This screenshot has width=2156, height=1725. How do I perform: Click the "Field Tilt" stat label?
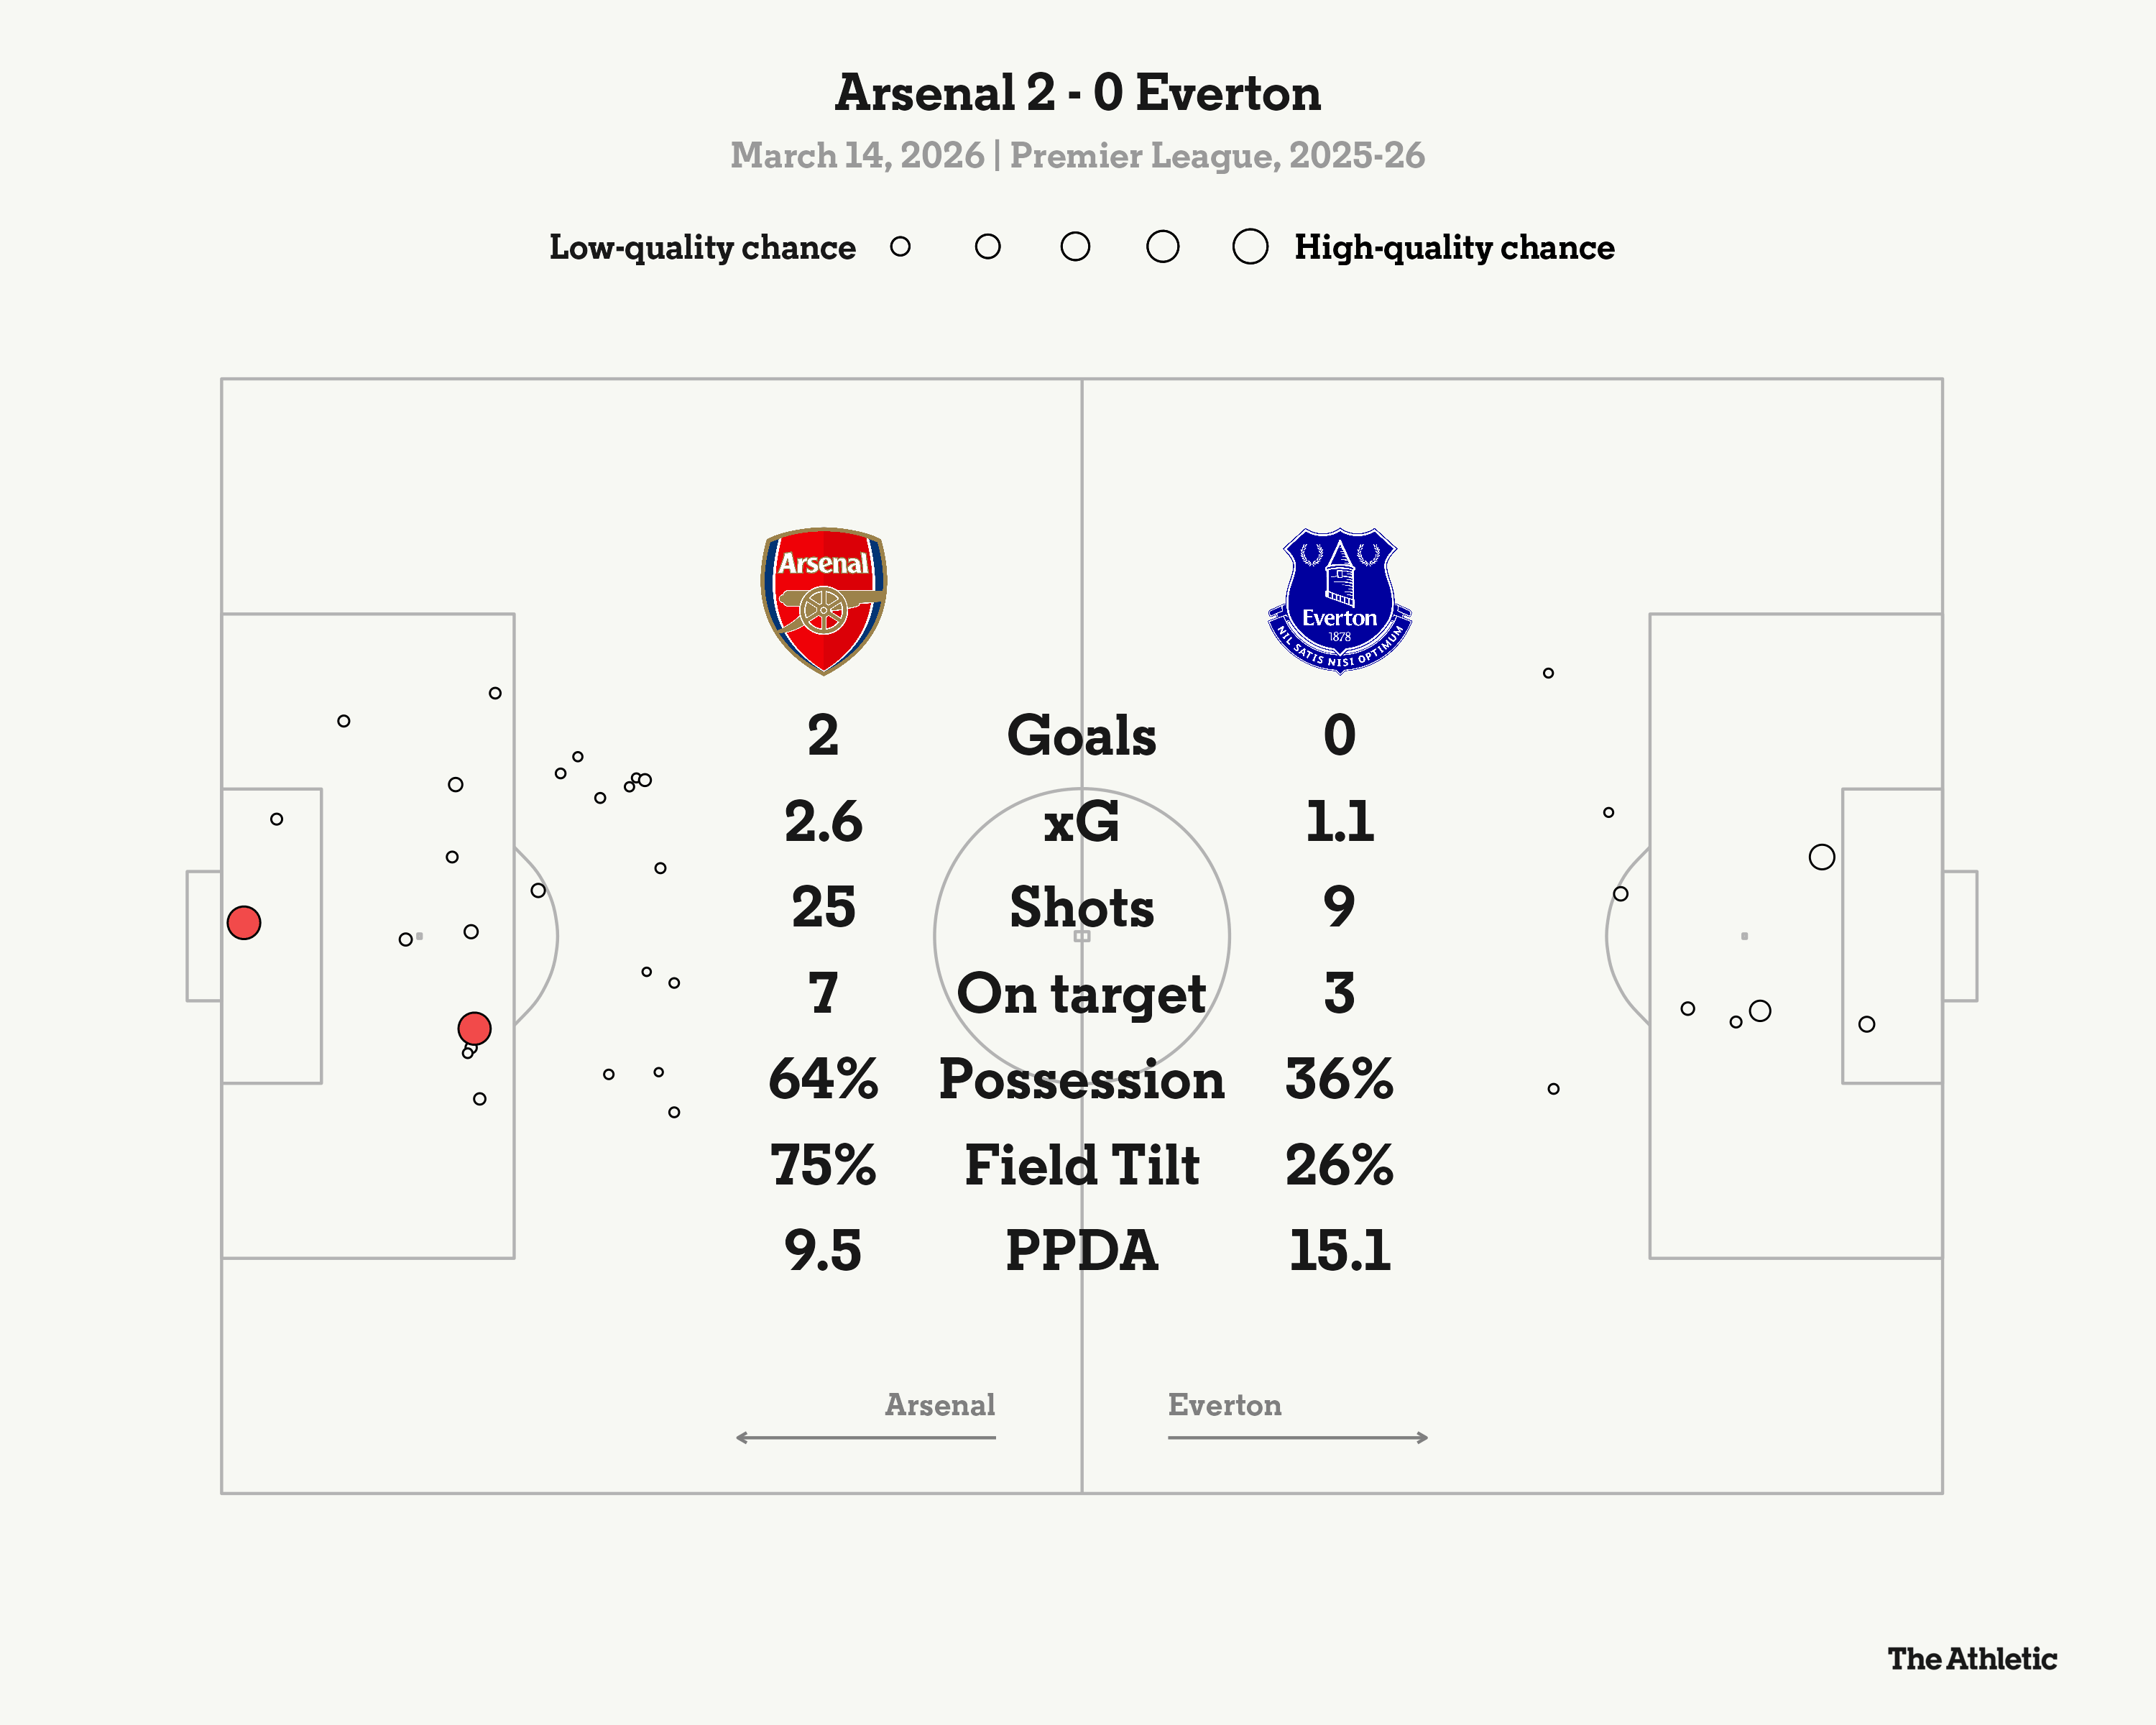click(x=1081, y=1166)
